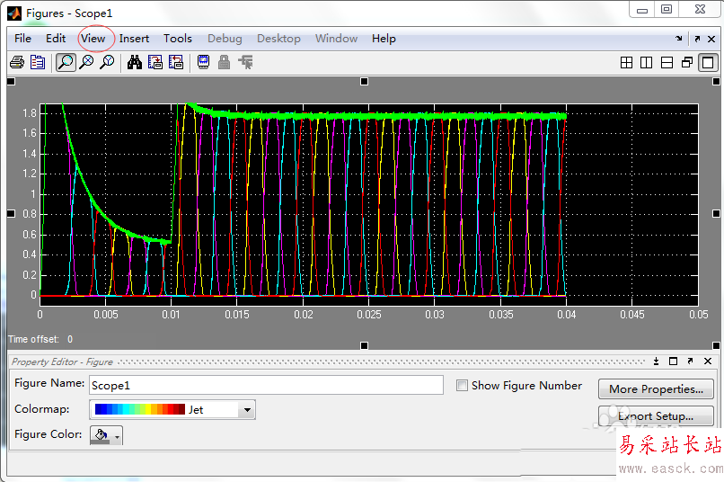Close the Figures - Scope1 window
Screen dimensions: 724x482
pyautogui.click(x=700, y=10)
